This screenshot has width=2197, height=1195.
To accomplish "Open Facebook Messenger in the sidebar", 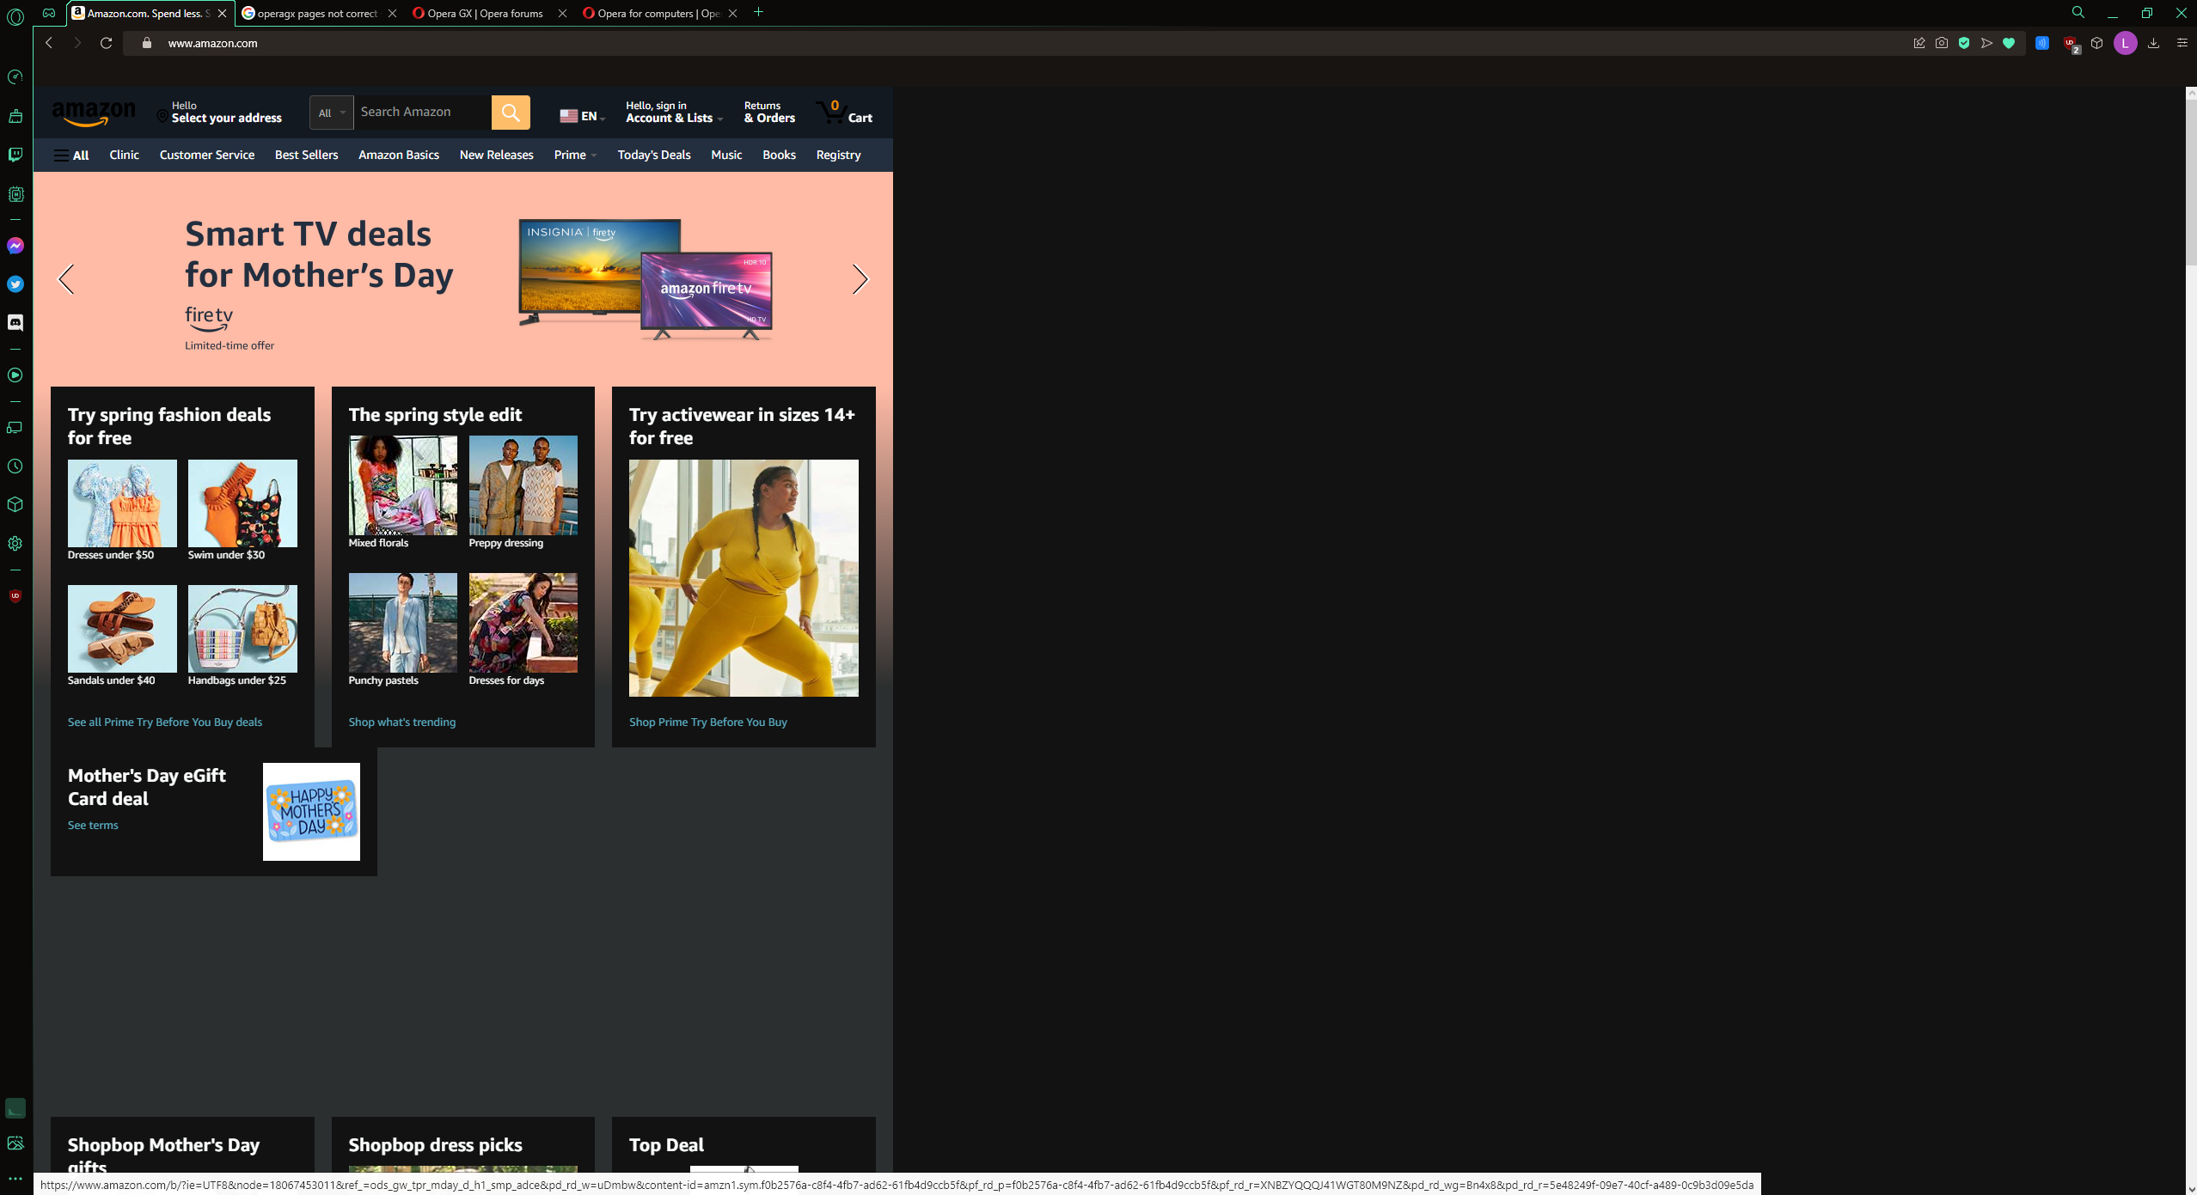I will coord(15,246).
